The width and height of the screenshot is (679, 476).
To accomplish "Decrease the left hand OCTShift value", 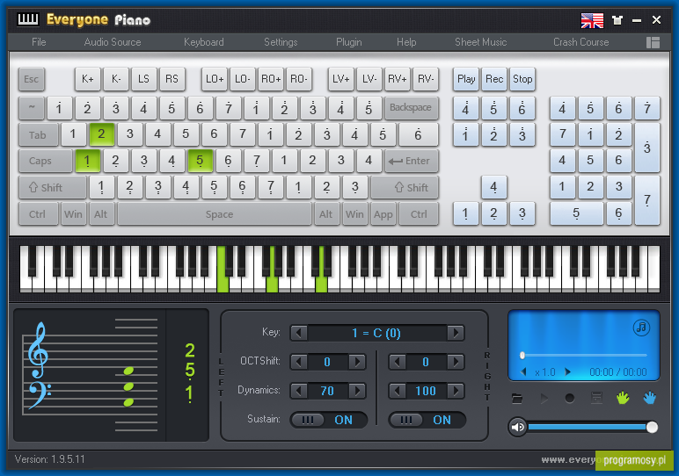I will [299, 362].
